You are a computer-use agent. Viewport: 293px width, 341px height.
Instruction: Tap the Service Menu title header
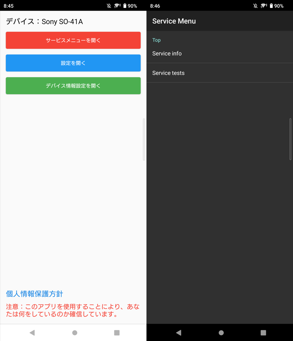(x=174, y=21)
